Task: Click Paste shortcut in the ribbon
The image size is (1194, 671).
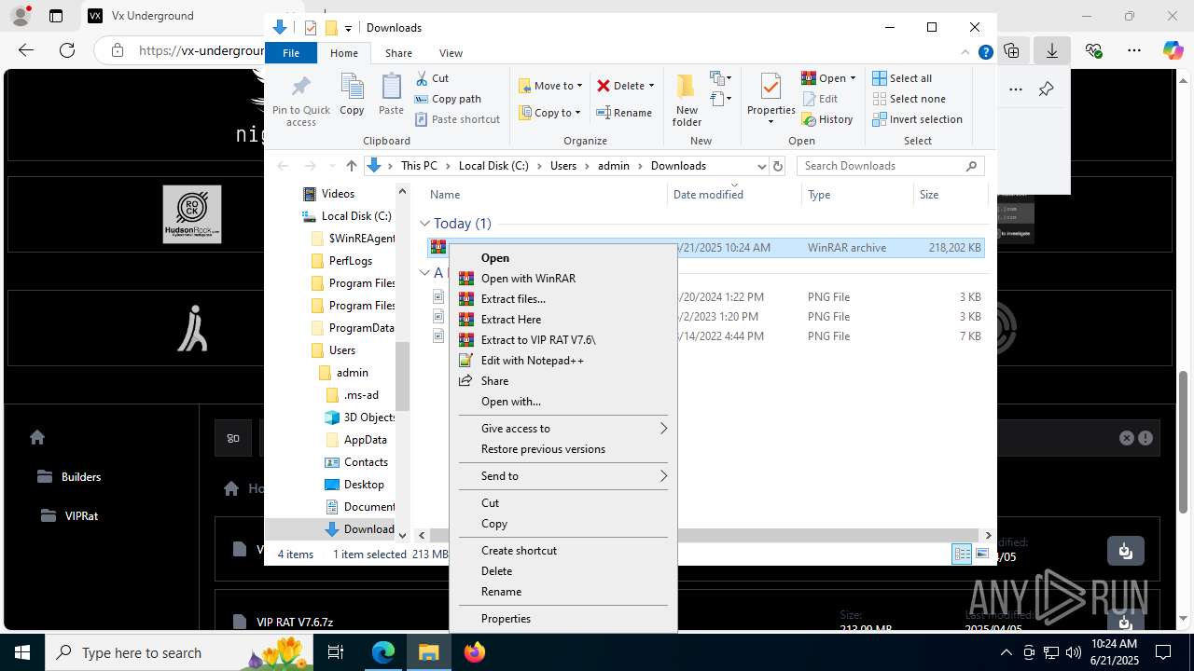Action: (x=457, y=119)
